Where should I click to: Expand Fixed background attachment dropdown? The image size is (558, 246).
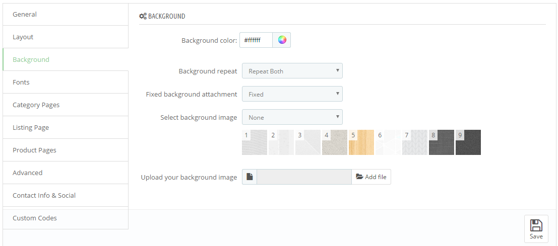[292, 94]
